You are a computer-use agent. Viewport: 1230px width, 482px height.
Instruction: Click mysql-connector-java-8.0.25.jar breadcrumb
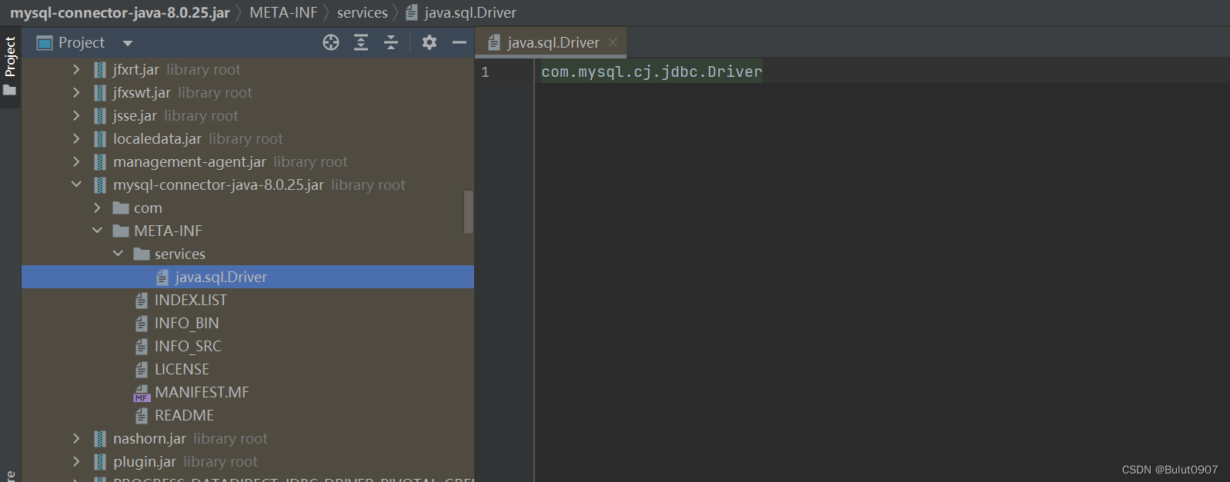pyautogui.click(x=120, y=12)
